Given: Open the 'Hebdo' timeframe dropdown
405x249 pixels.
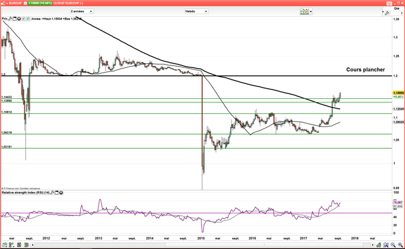Looking at the screenshot, I should (196, 11).
